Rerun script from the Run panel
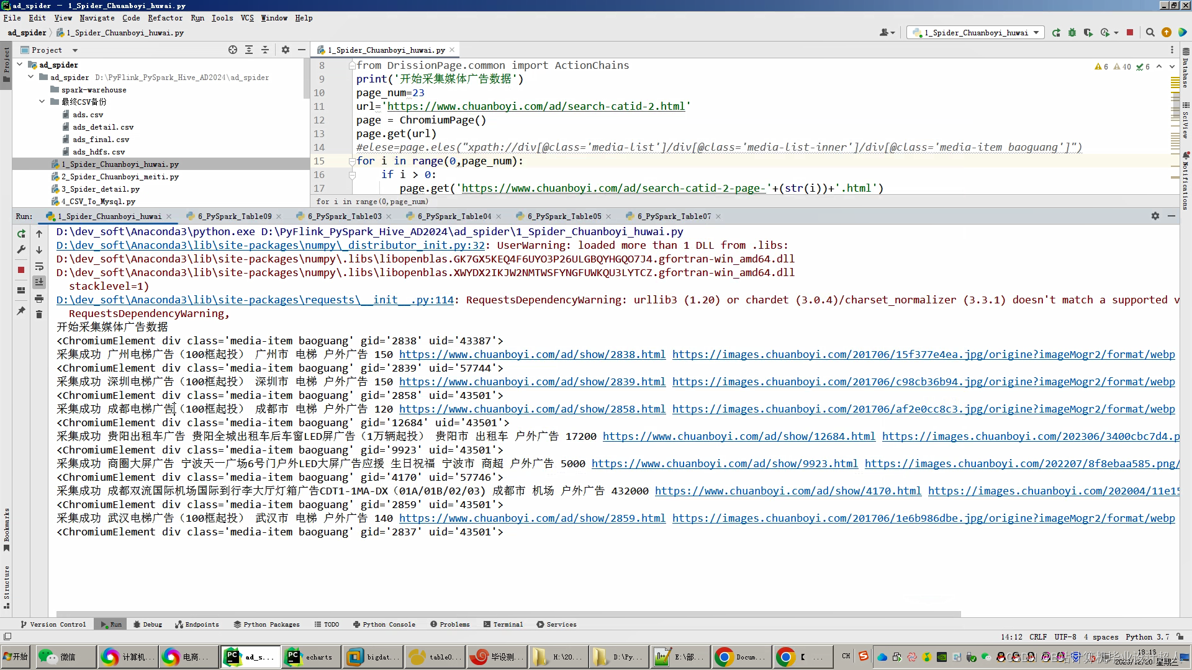Image resolution: width=1192 pixels, height=670 pixels. point(21,234)
